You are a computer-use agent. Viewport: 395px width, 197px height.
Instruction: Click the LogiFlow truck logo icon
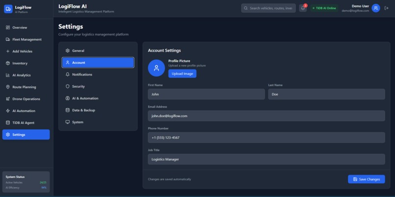(8, 9)
